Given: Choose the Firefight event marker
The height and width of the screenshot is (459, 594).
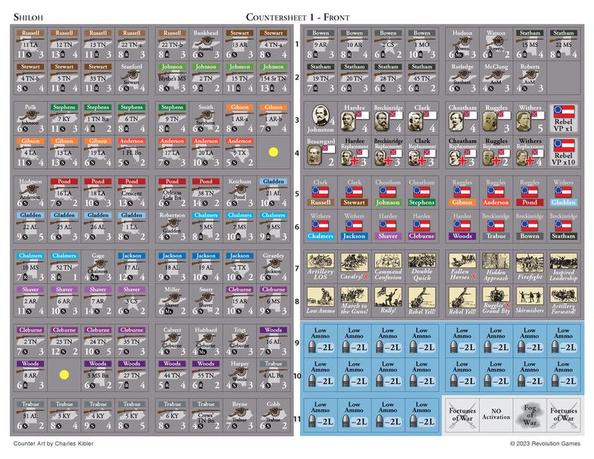Looking at the screenshot, I should (x=530, y=267).
